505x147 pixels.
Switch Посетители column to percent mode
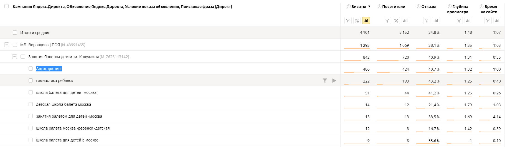[396, 20]
